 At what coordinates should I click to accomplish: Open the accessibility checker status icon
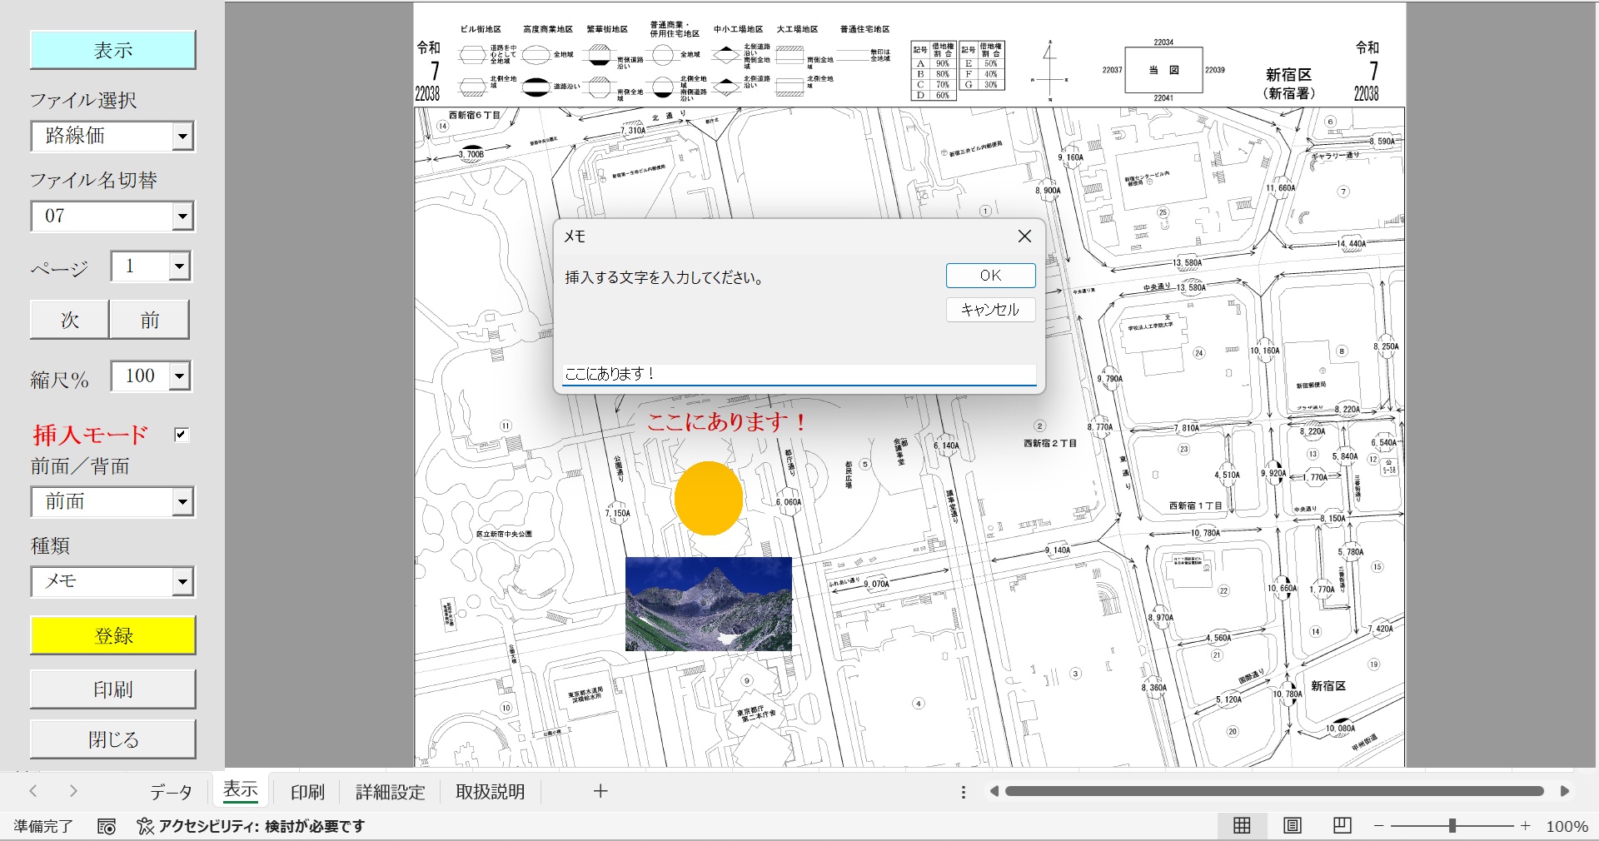click(146, 826)
